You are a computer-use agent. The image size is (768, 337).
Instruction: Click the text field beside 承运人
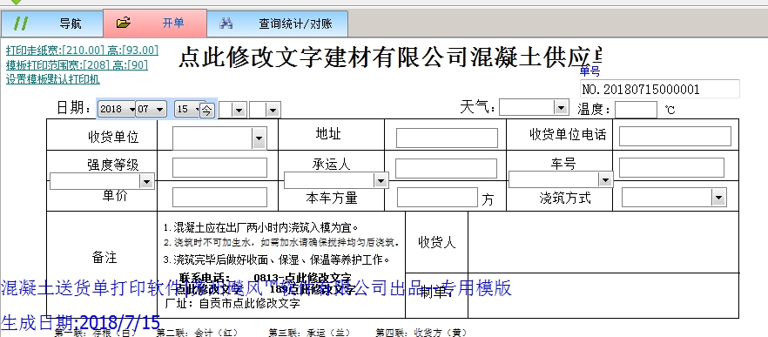446,169
